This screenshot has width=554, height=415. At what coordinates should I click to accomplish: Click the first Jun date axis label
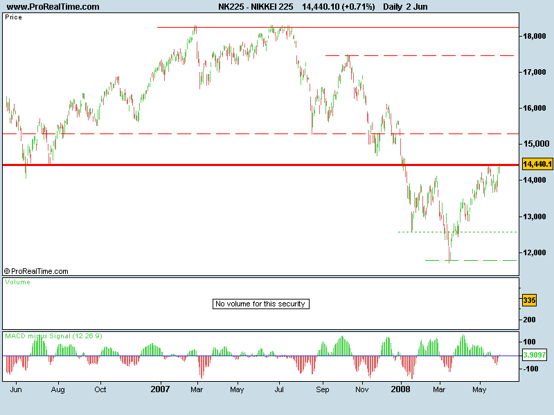coord(16,389)
